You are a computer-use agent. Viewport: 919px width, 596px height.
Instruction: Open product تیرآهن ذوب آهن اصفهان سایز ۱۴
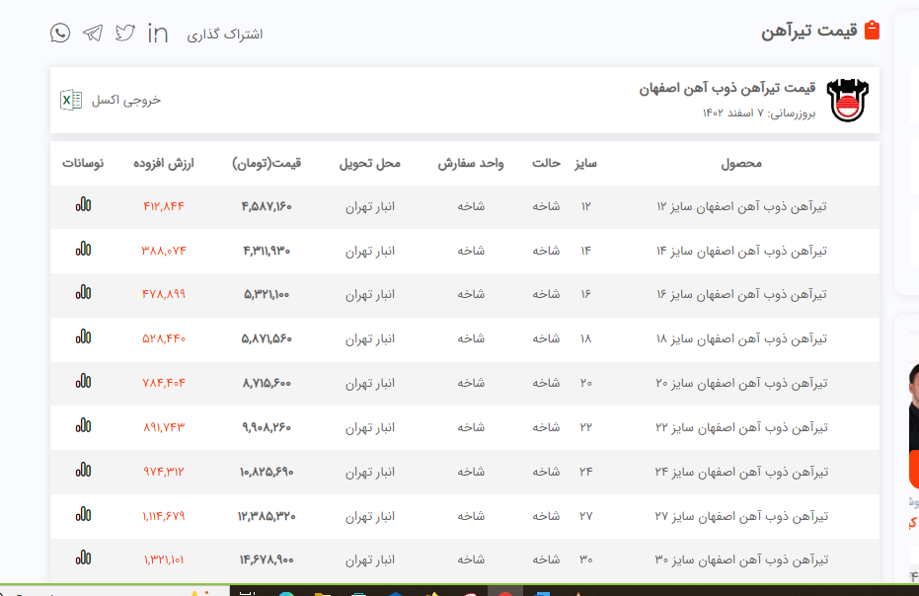point(740,251)
